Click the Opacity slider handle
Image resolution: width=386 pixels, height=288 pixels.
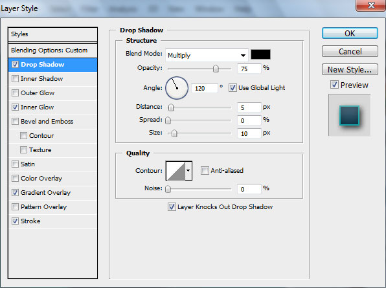pyautogui.click(x=216, y=69)
